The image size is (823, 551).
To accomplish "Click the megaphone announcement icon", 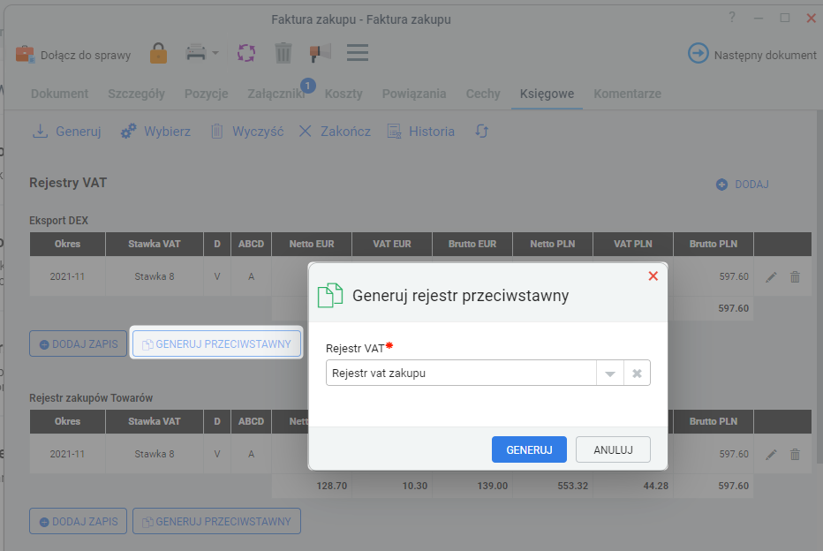I will [x=321, y=53].
